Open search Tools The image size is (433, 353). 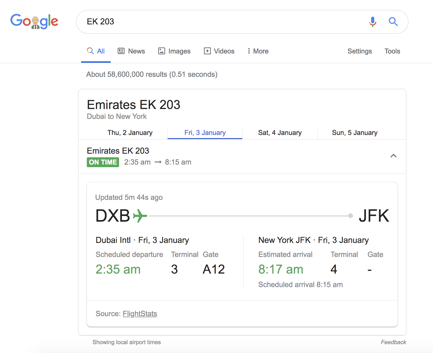click(392, 51)
